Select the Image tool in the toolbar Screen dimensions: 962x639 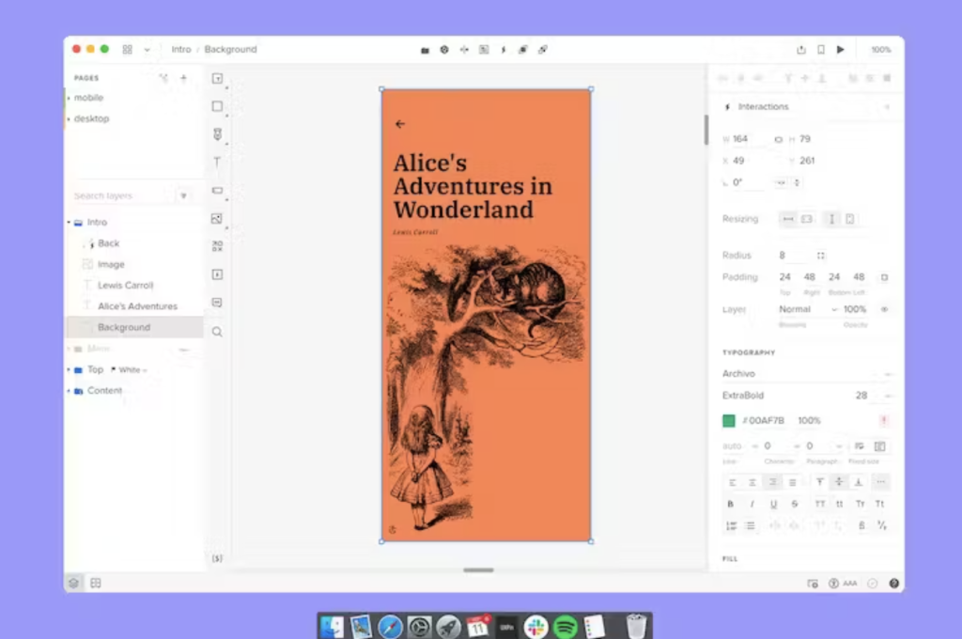pos(217,219)
